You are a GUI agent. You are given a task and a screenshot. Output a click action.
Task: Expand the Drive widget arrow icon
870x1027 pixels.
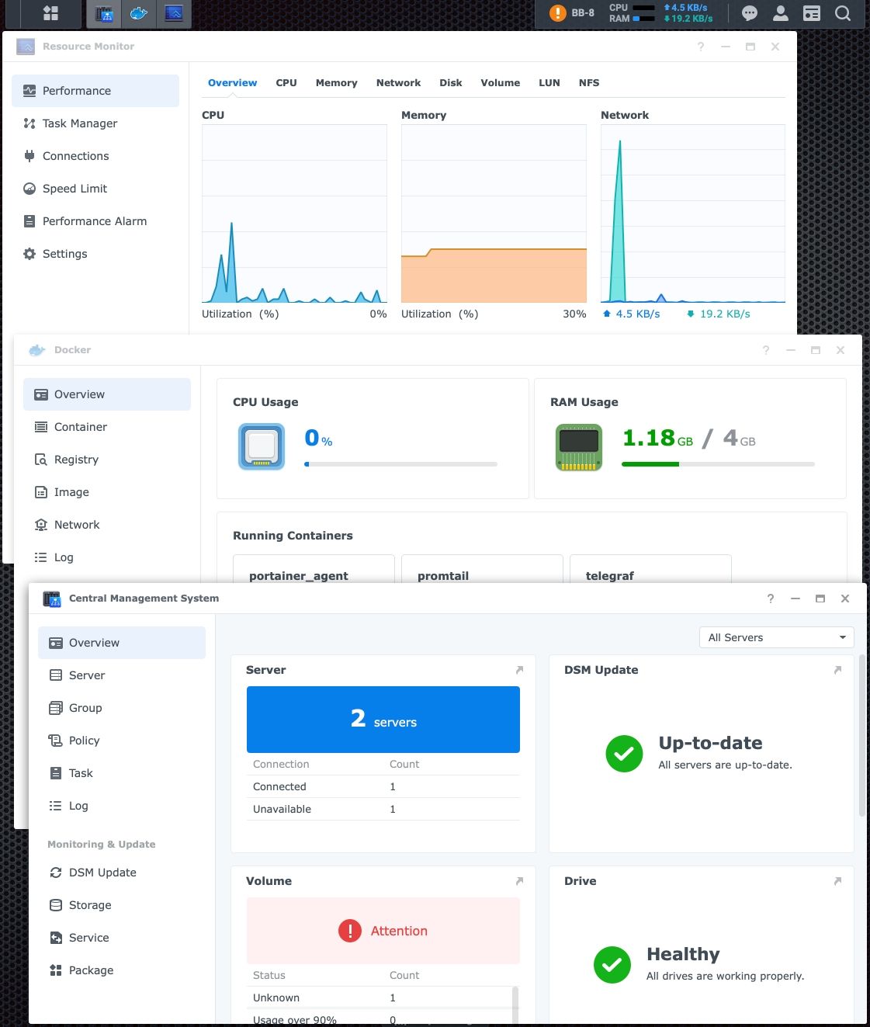(x=837, y=881)
